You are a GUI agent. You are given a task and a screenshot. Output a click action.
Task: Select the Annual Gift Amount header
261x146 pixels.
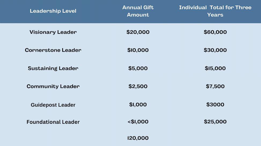tap(138, 11)
